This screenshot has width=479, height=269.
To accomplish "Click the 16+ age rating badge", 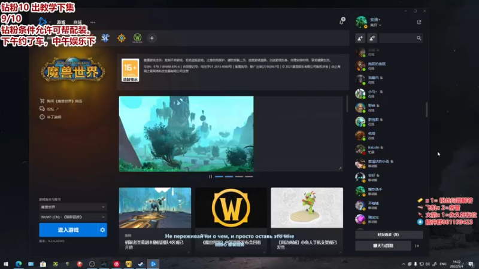I will [x=131, y=70].
